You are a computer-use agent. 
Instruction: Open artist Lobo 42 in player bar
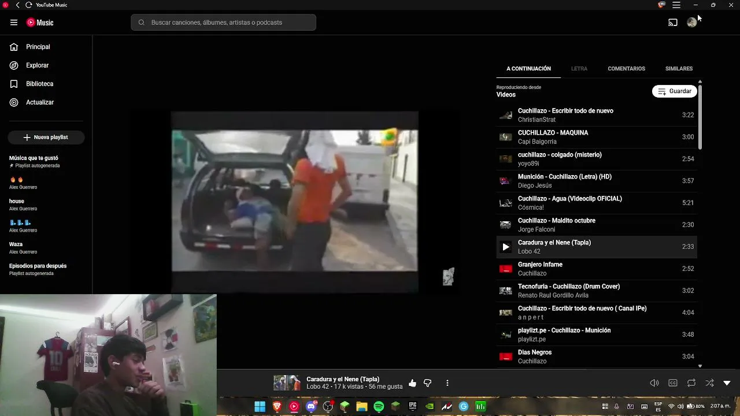point(318,387)
